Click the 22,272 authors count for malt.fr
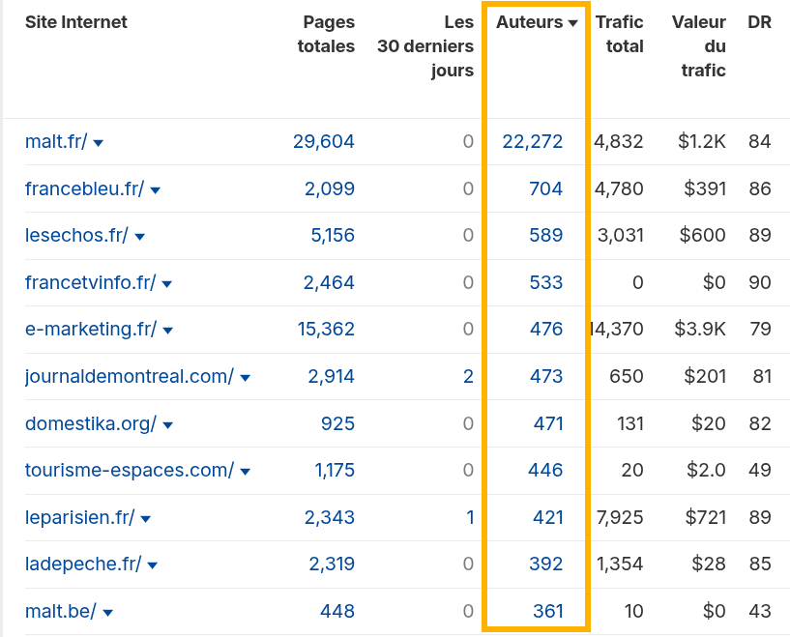The height and width of the screenshot is (637, 790). tap(534, 141)
